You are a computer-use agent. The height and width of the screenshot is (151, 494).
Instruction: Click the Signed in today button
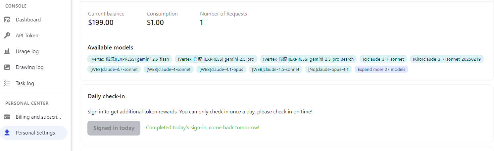coord(114,128)
